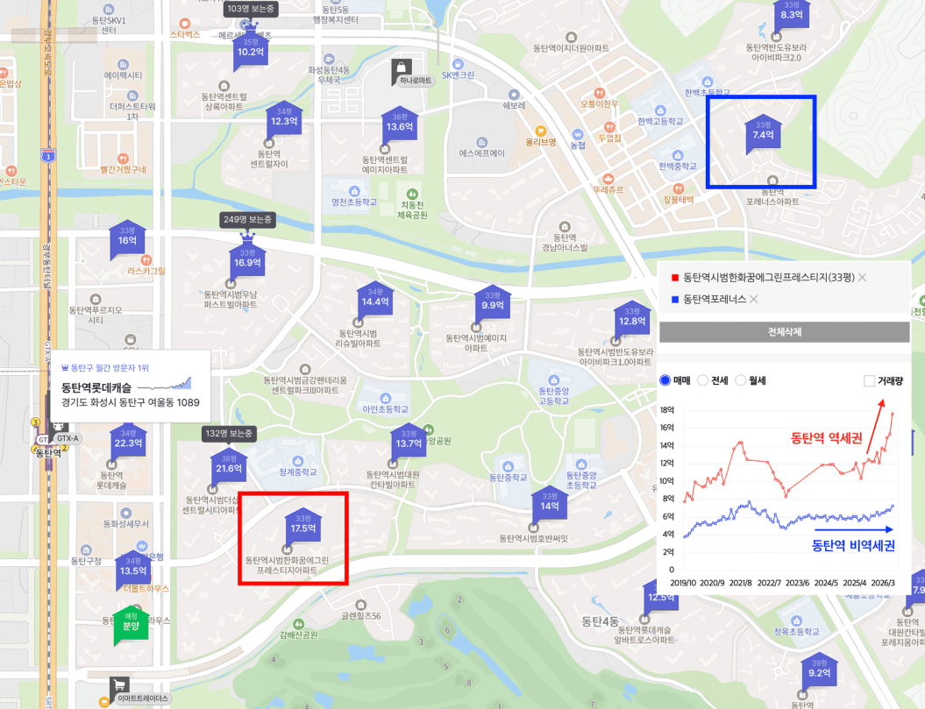Click the blue legend square for 동탄역포레너스
The height and width of the screenshot is (709, 925).
point(675,300)
